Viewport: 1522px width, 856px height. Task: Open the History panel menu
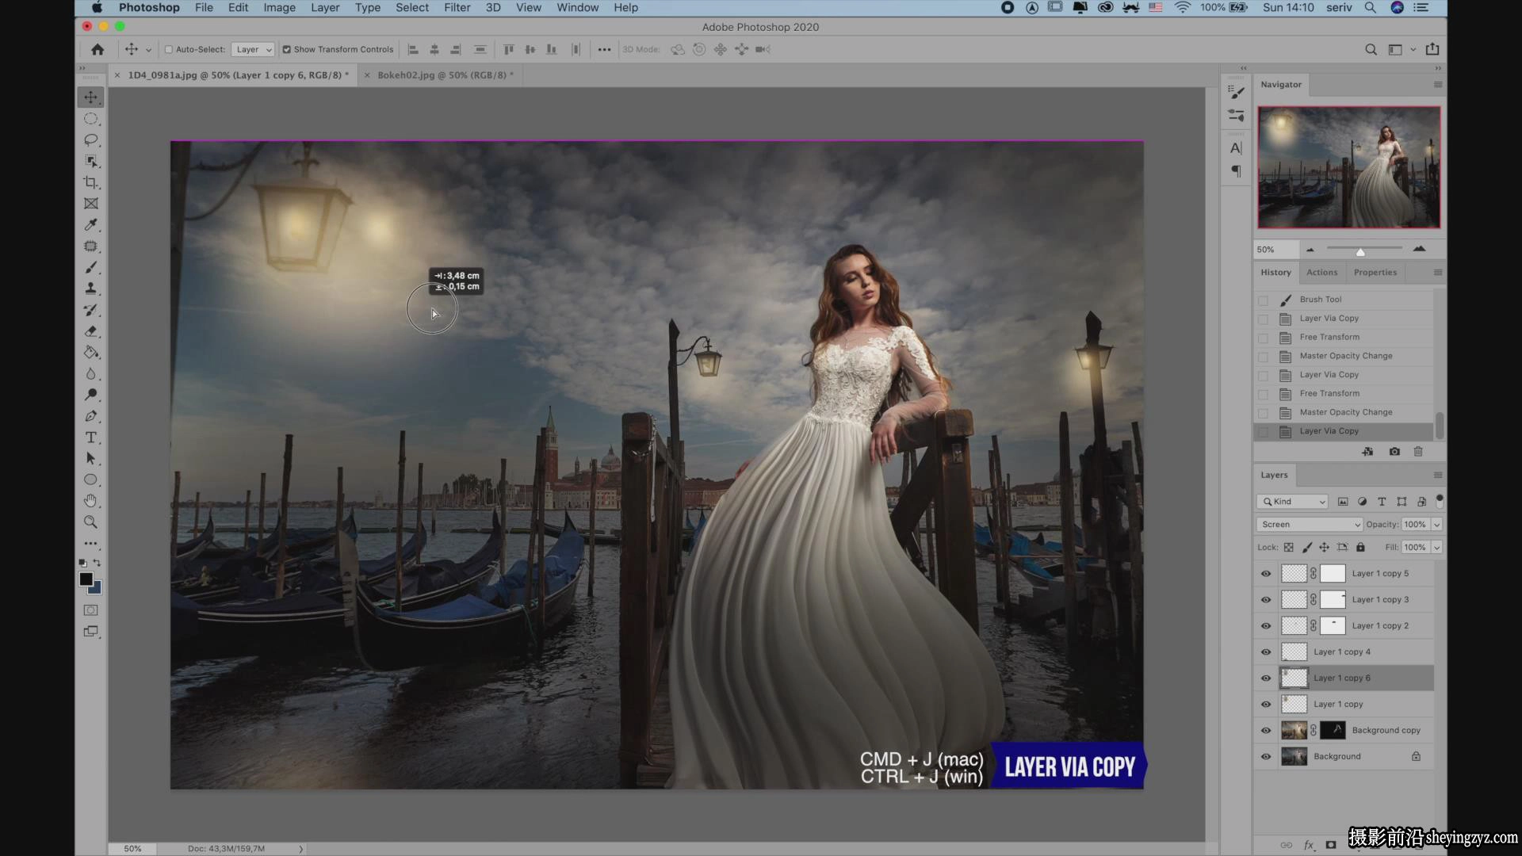pyautogui.click(x=1438, y=273)
